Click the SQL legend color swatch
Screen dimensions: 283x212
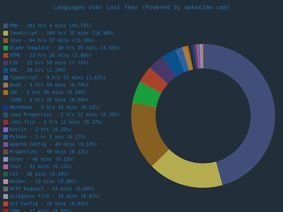tap(6, 93)
